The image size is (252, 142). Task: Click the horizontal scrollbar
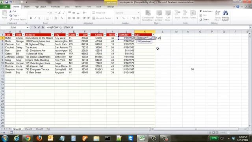[196, 129]
